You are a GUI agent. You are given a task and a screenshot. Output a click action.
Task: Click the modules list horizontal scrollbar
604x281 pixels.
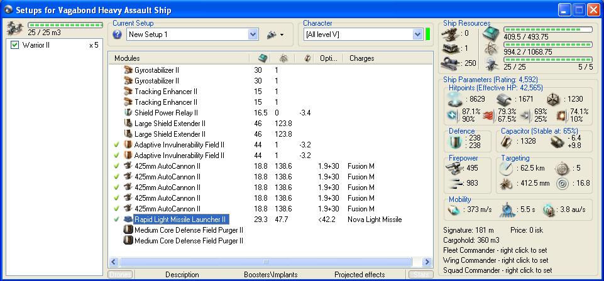coord(266,262)
